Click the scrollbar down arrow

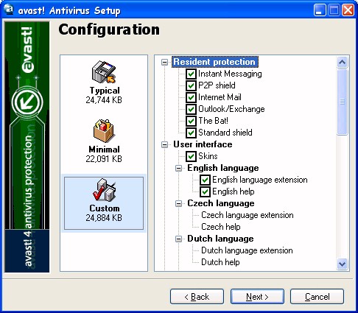pos(342,264)
